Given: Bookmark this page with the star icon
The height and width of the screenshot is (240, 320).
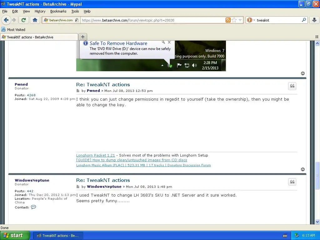Looking at the screenshot, I should (x=234, y=20).
